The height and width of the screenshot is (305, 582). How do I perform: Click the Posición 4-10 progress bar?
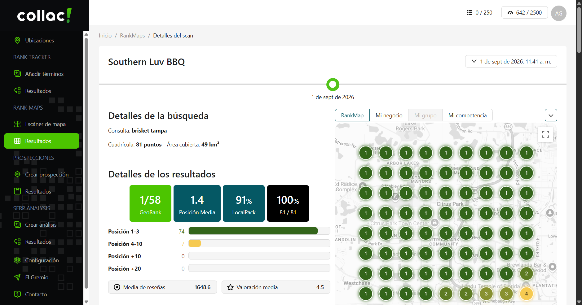click(259, 243)
